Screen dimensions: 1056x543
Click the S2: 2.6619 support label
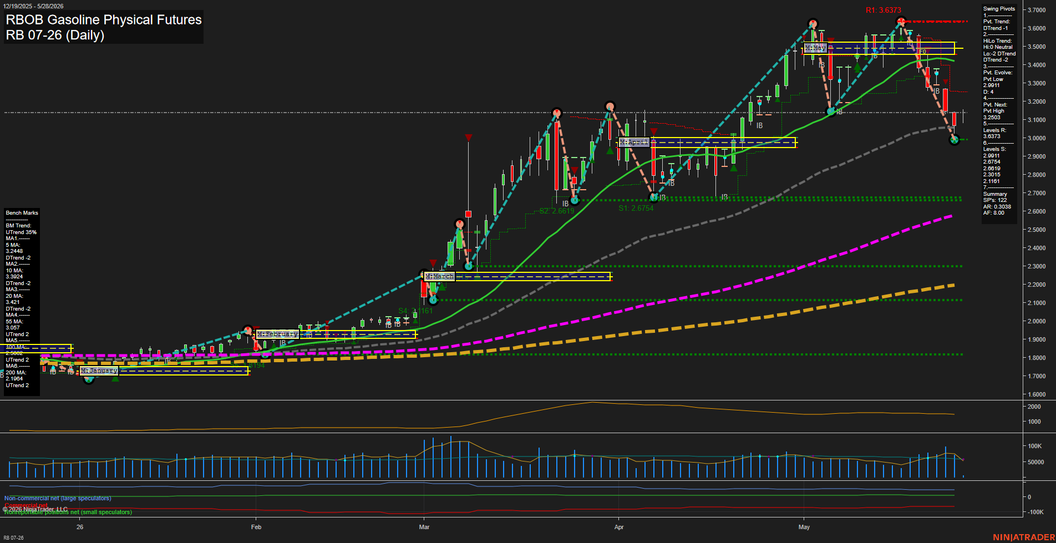pyautogui.click(x=557, y=211)
